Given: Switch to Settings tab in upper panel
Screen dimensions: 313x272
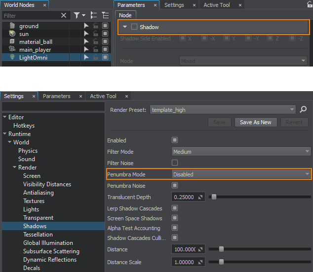Looking at the screenshot, I should (174, 5).
